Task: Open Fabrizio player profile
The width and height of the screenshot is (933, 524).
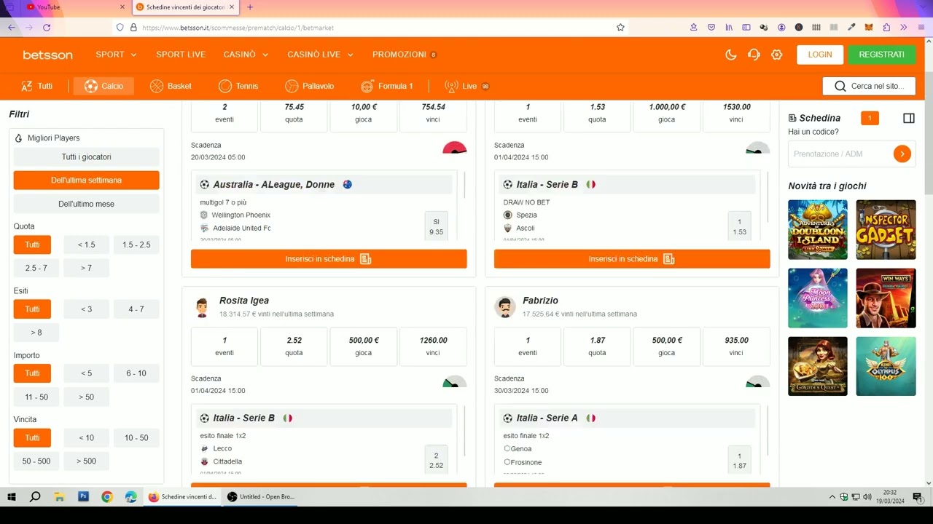Action: tap(540, 301)
